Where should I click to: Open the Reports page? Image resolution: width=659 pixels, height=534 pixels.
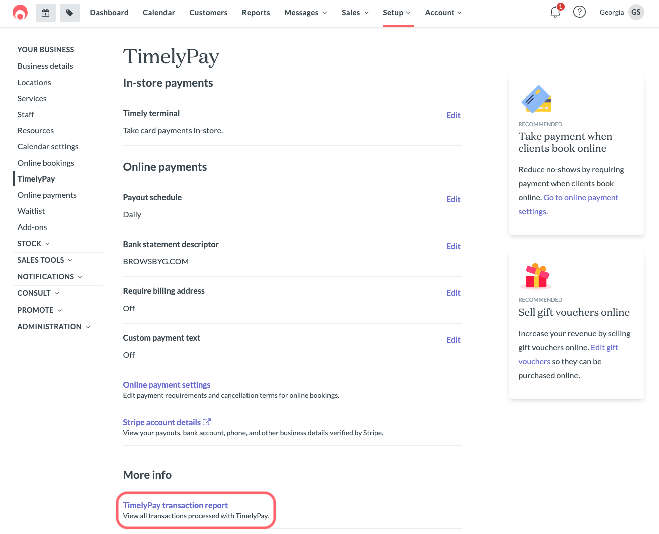(x=256, y=12)
